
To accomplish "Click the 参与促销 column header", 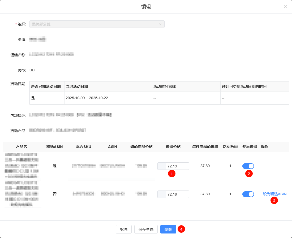I will pos(250,147).
